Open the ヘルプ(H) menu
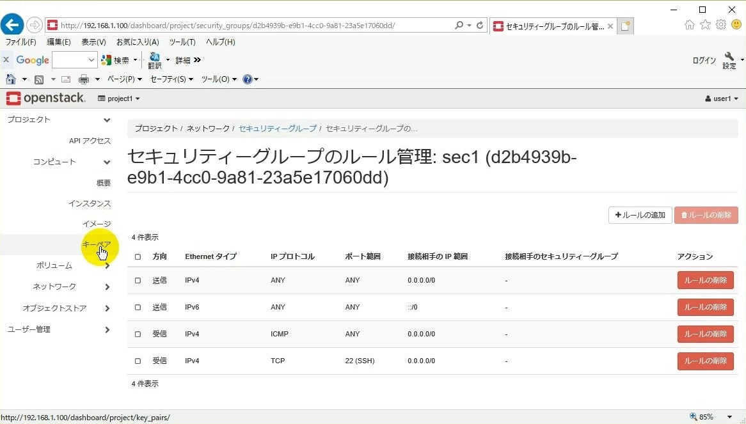Screen dimensions: 746x424 220,42
